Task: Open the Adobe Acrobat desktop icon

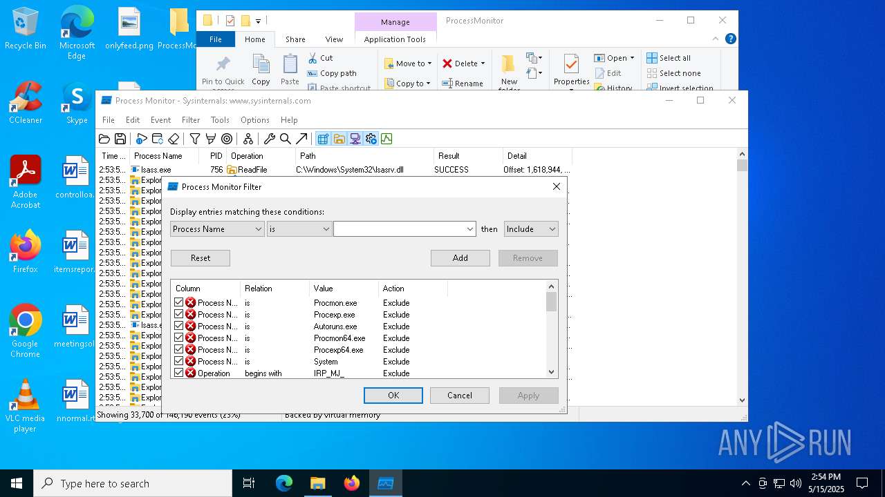Action: click(26, 182)
